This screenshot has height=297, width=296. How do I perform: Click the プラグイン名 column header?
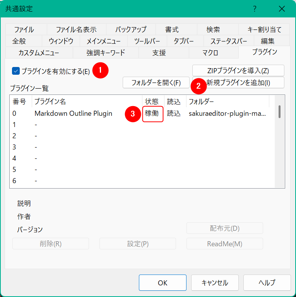pos(87,101)
